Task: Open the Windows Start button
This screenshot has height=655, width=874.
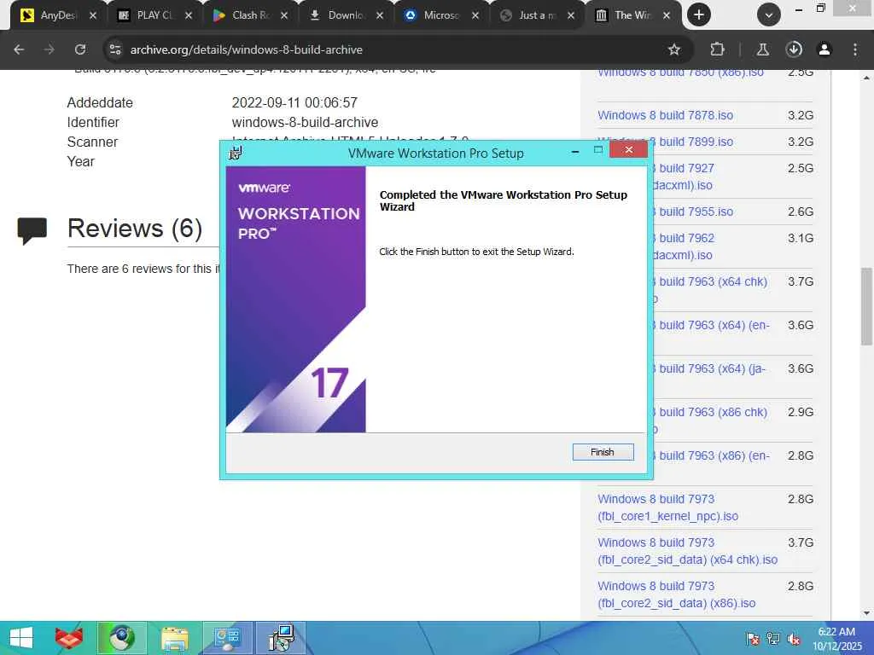Action: pos(21,638)
